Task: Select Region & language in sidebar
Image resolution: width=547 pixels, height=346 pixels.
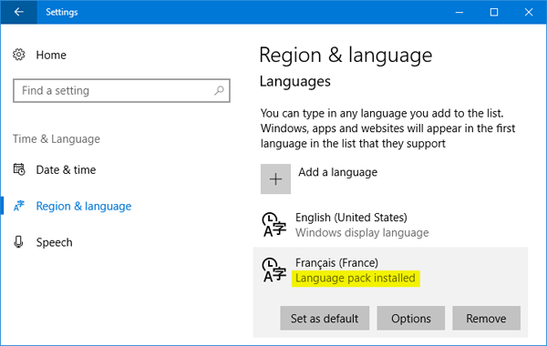Action: [84, 206]
